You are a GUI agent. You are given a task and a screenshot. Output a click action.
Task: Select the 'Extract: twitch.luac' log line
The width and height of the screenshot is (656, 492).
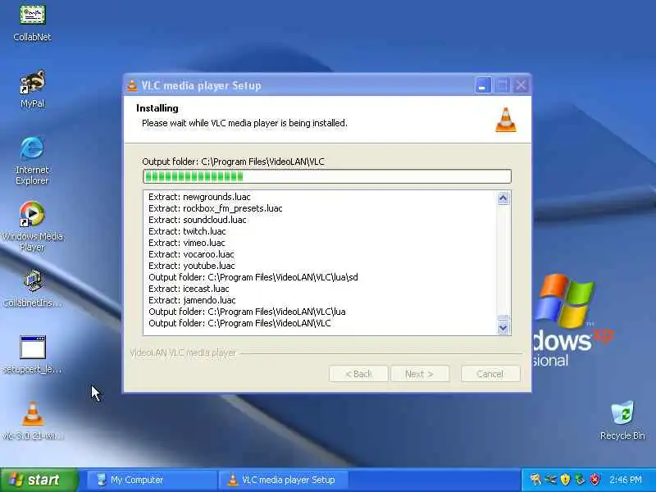click(187, 231)
